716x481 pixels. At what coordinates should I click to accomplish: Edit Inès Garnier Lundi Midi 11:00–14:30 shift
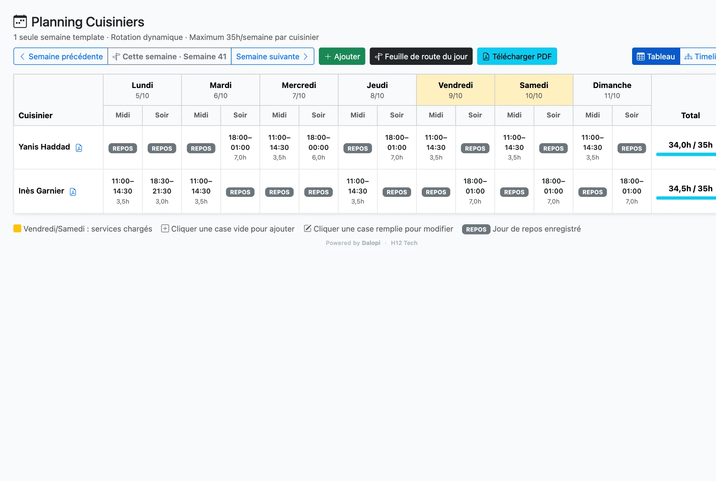click(123, 191)
